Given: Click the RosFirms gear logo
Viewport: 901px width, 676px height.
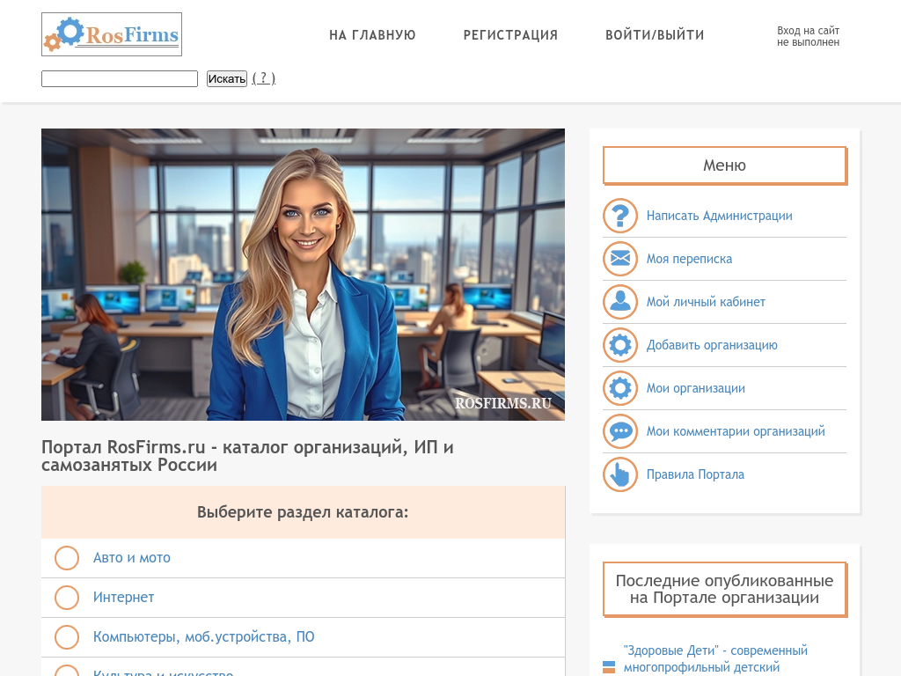Looking at the screenshot, I should [x=112, y=34].
